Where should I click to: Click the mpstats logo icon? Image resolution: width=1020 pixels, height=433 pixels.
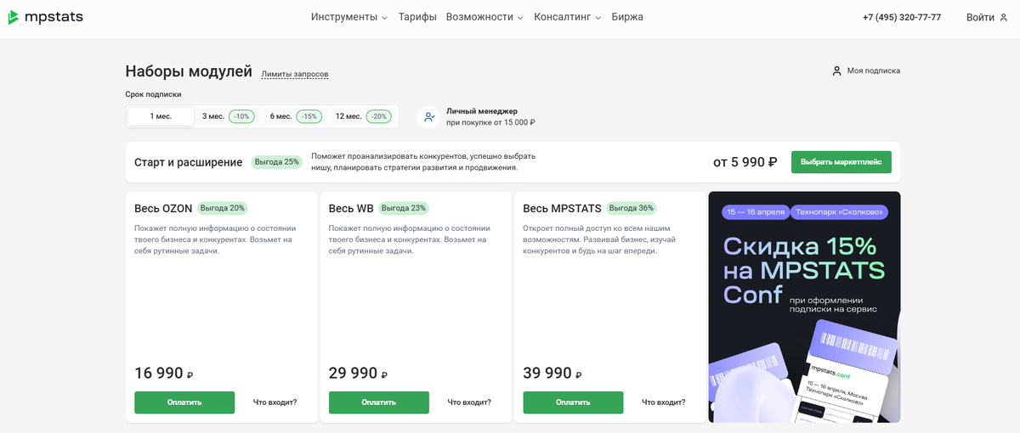pos(14,17)
